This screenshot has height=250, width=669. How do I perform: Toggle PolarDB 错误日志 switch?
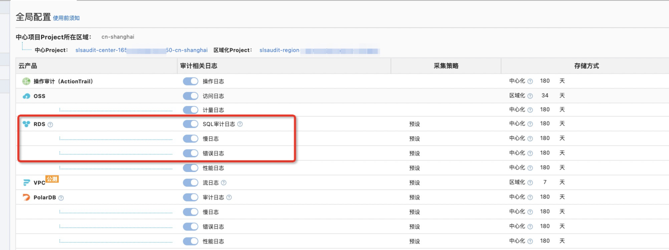190,226
